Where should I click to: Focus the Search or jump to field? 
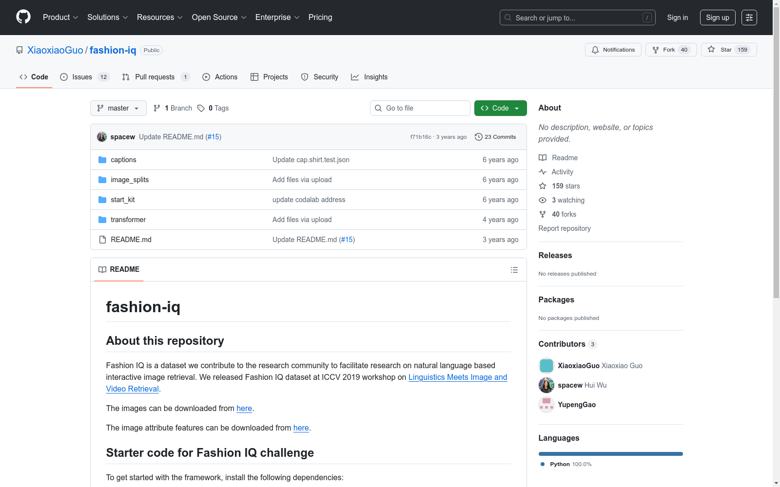click(578, 18)
